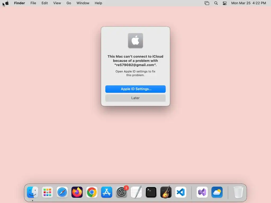Dismiss dialog with Later button

point(135,98)
